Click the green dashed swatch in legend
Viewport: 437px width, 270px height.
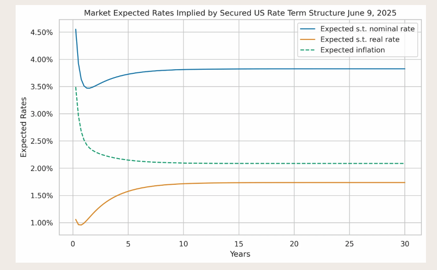308,50
